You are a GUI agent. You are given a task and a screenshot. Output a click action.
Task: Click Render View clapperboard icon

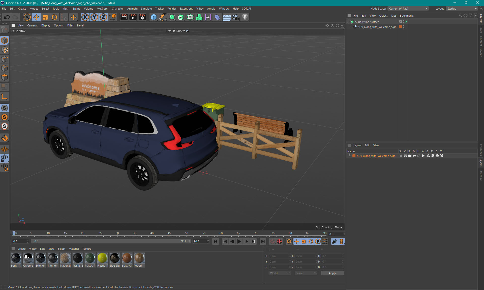coord(124,17)
